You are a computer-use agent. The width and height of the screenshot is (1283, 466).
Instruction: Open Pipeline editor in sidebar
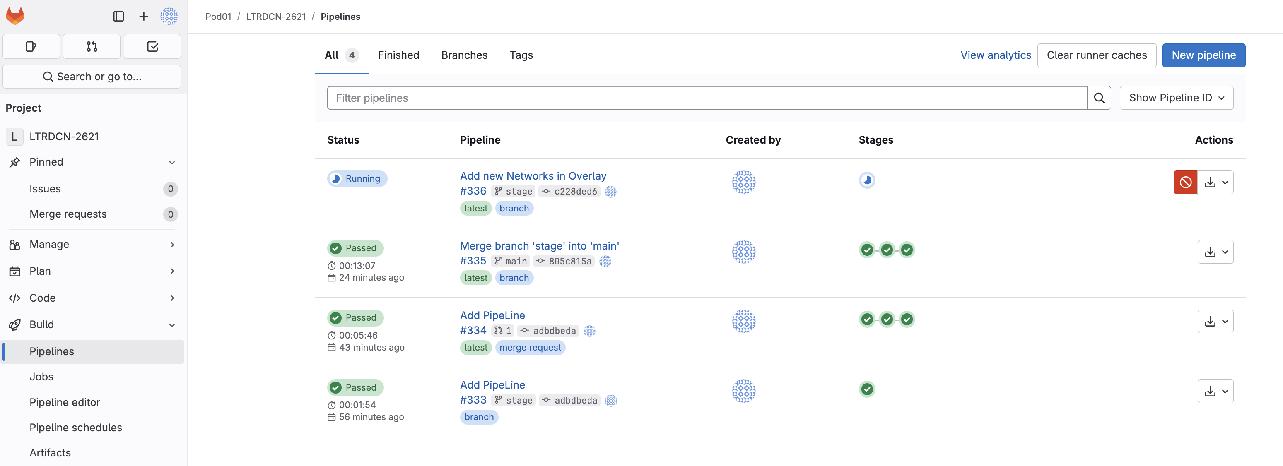click(65, 402)
